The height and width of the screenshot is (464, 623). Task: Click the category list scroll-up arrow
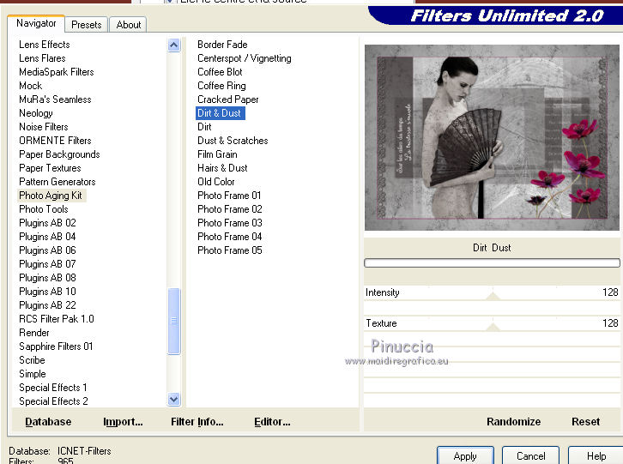click(x=173, y=45)
